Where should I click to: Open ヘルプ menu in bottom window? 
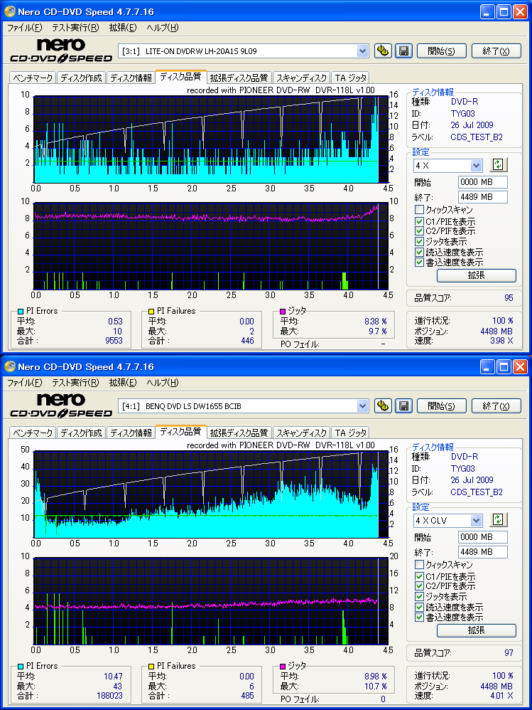[163, 383]
